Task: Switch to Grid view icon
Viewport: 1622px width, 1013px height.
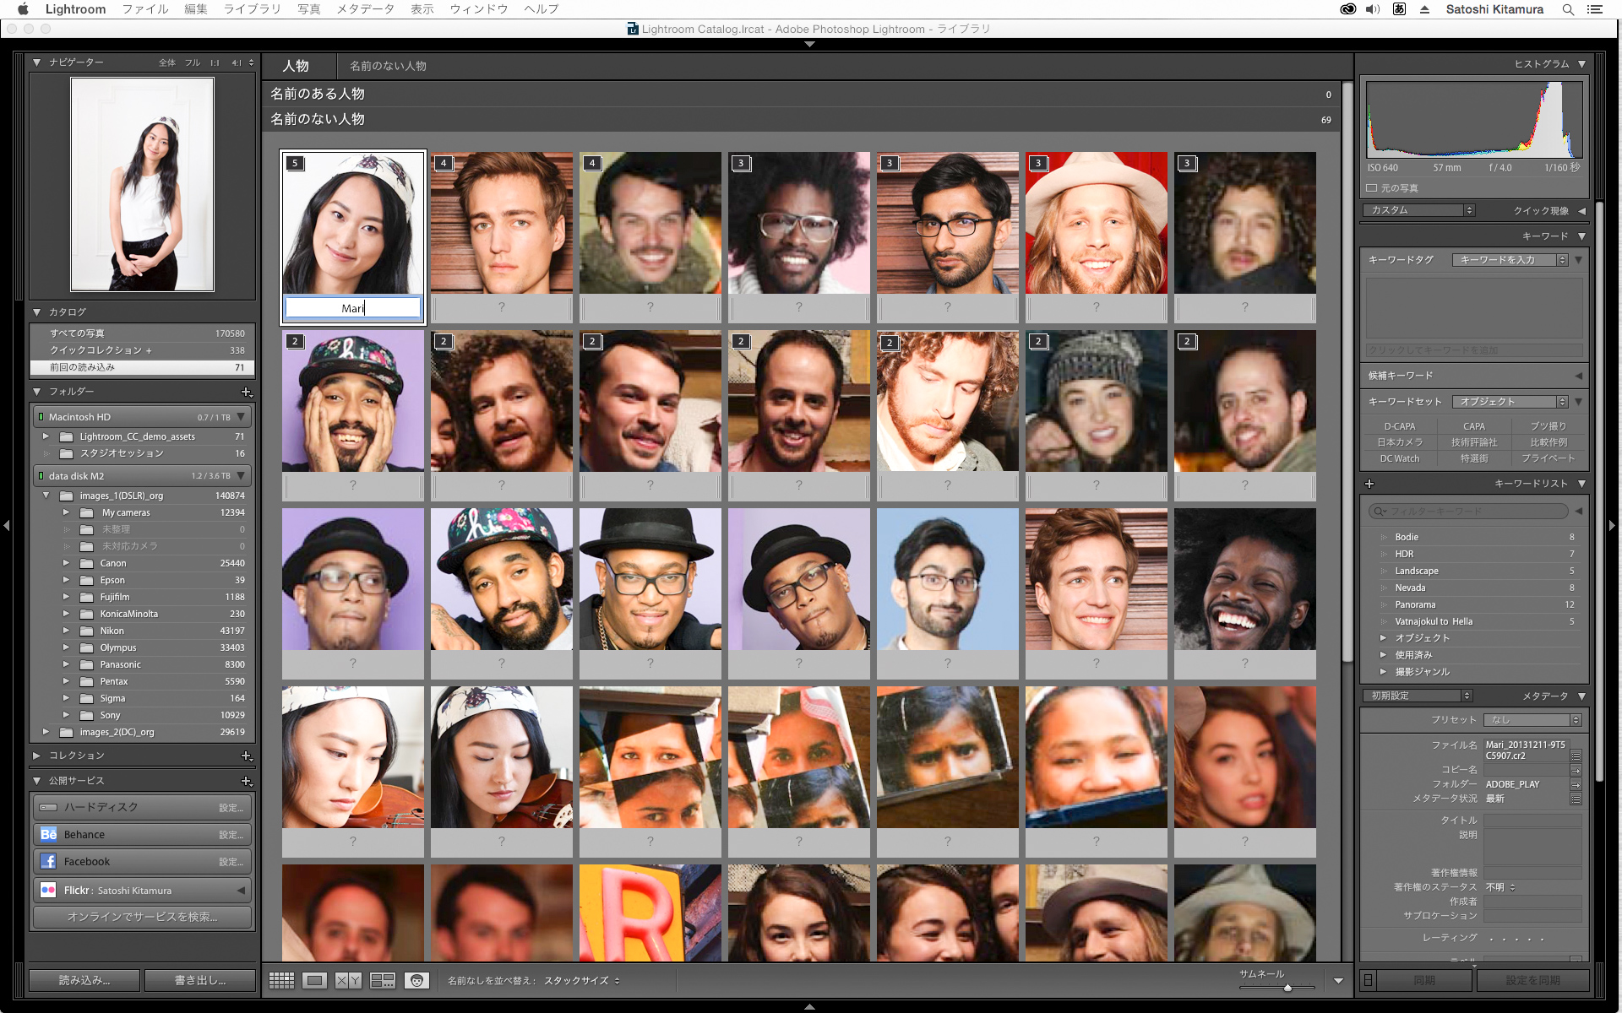Action: coord(281,980)
